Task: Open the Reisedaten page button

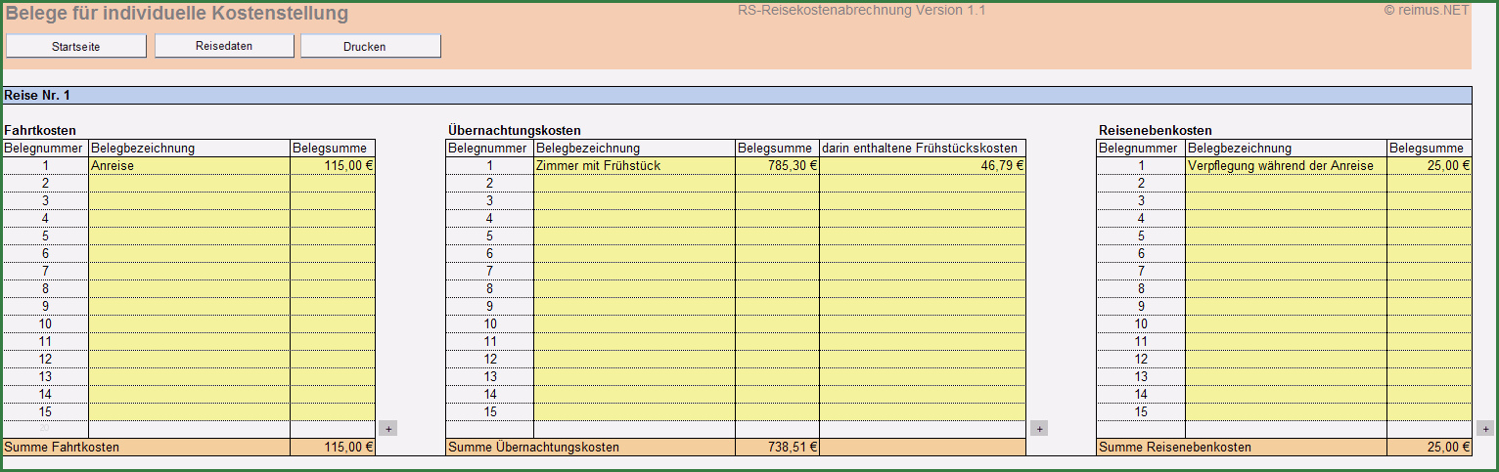Action: click(x=224, y=46)
